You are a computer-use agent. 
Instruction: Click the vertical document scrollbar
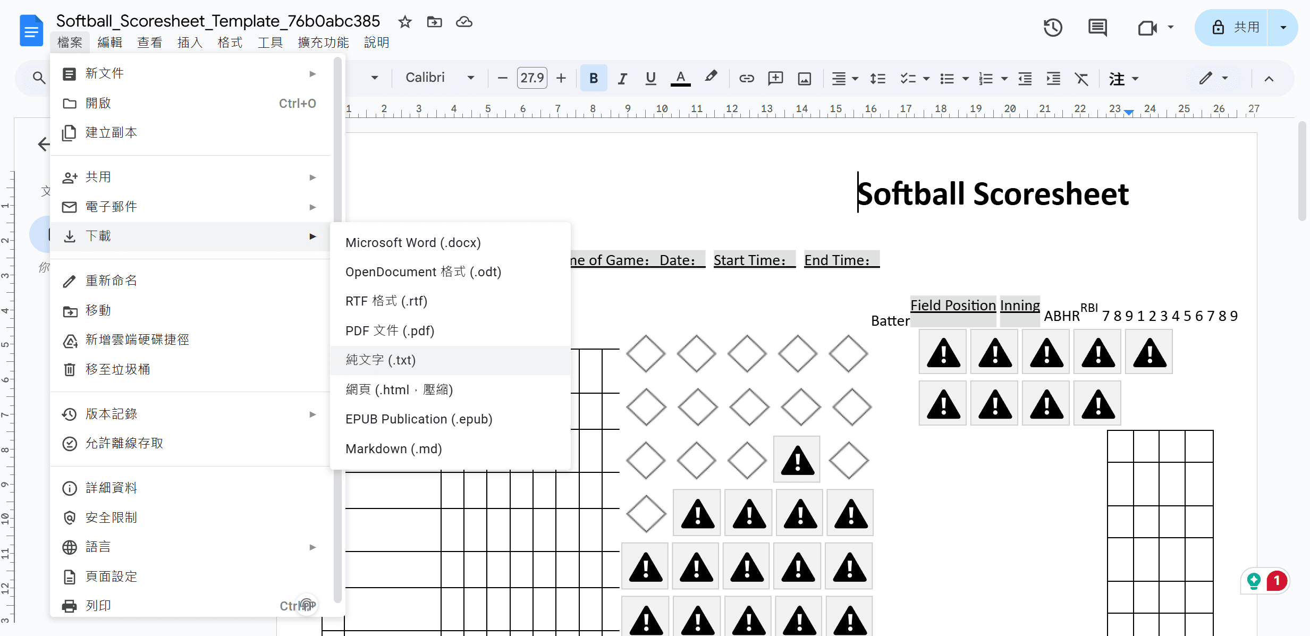1301,170
